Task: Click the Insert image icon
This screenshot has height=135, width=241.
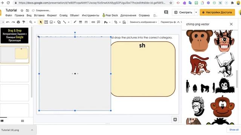Action: 51,22
